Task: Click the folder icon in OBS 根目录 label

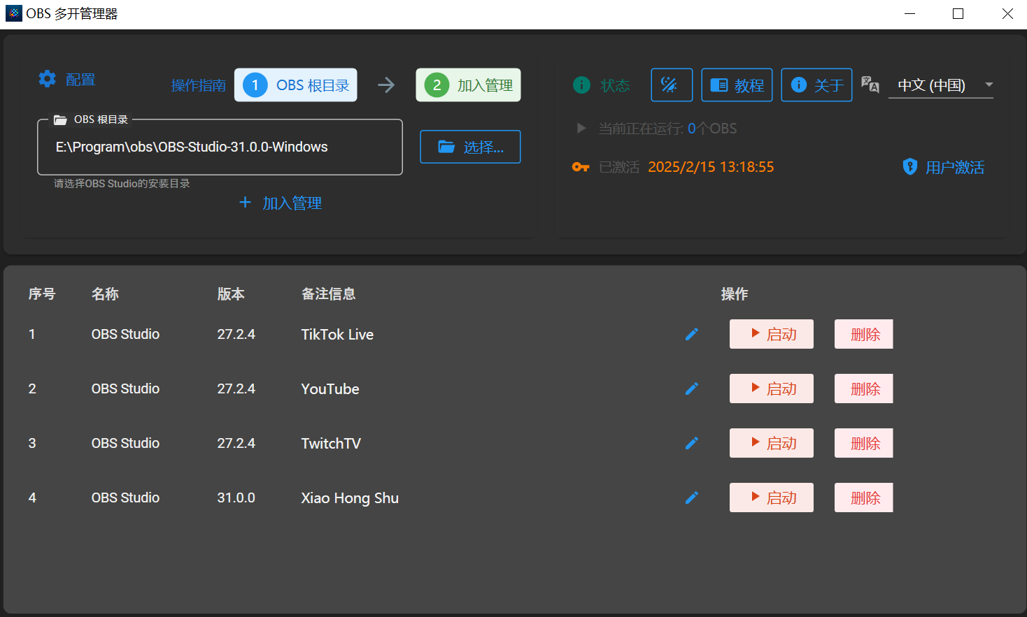Action: click(61, 119)
